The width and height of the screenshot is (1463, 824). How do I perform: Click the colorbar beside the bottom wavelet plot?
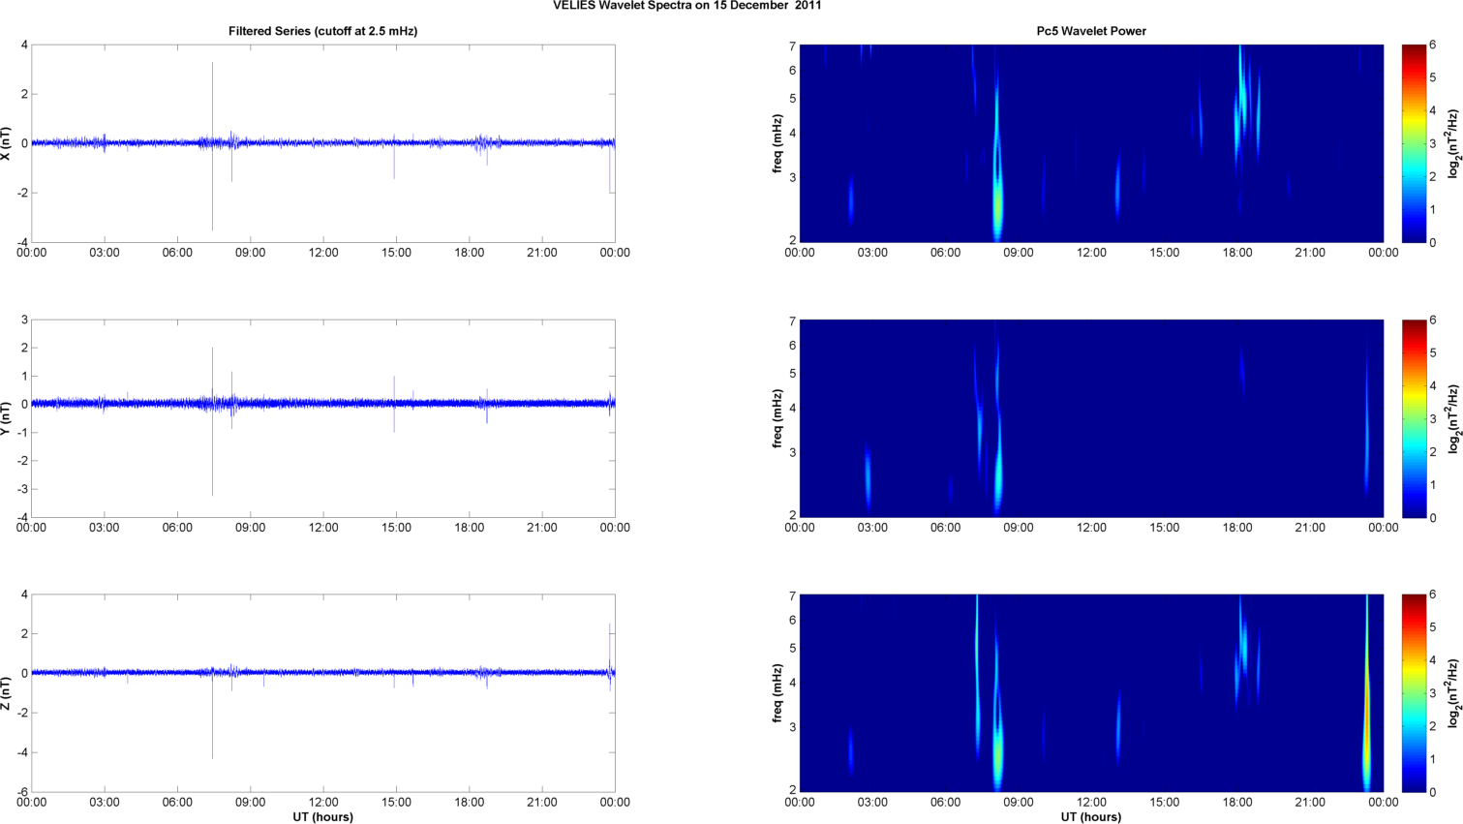tap(1414, 693)
